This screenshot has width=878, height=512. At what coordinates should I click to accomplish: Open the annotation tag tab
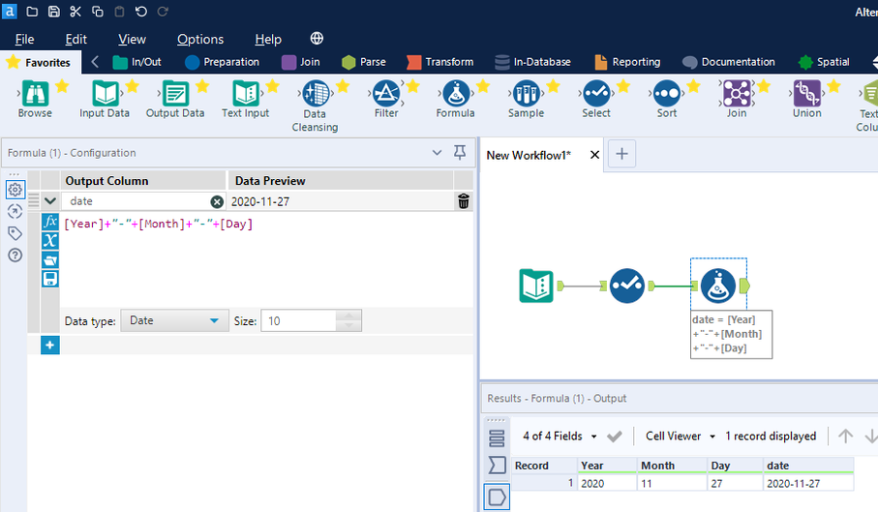[x=15, y=233]
